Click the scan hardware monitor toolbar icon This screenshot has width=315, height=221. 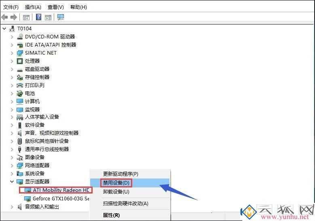click(61, 17)
